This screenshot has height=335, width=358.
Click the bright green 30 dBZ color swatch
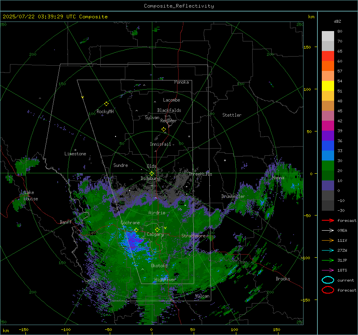tap(328, 165)
